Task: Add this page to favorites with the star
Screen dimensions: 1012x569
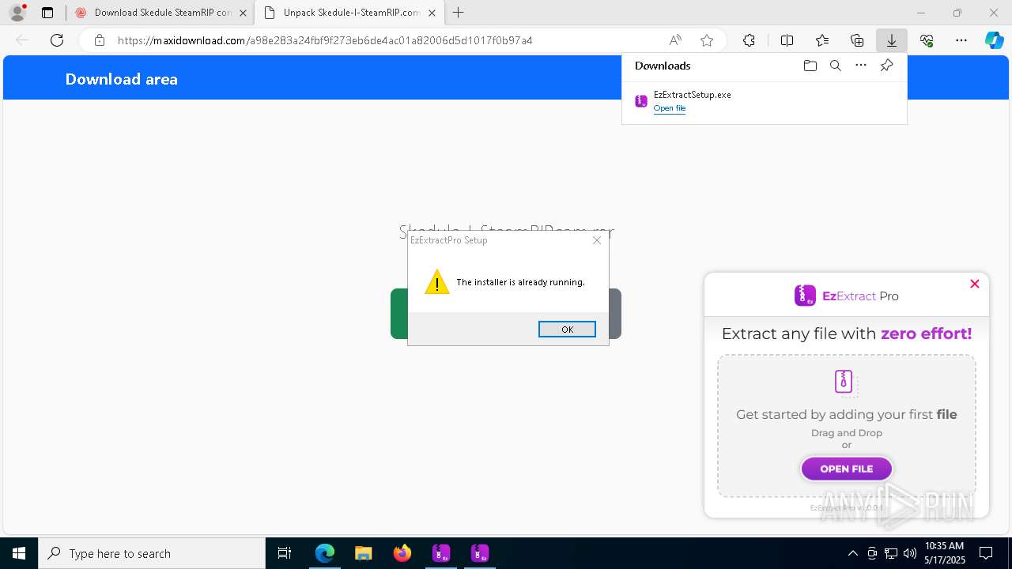Action: (707, 40)
